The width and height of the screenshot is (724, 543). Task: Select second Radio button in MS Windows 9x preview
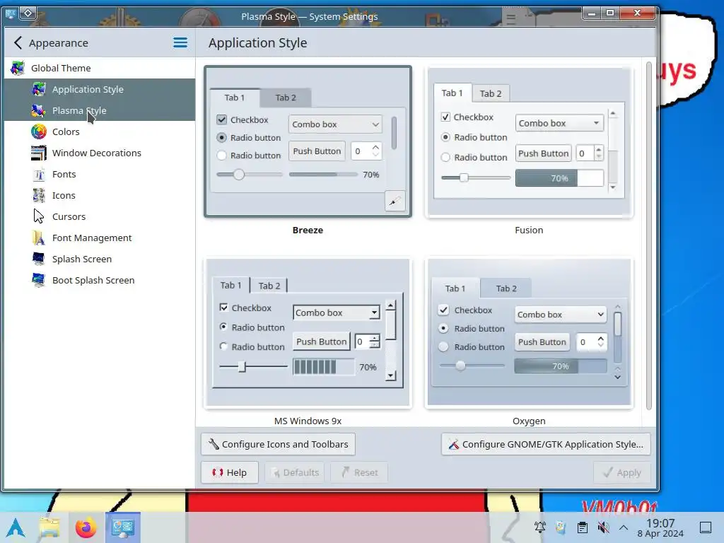pos(223,346)
